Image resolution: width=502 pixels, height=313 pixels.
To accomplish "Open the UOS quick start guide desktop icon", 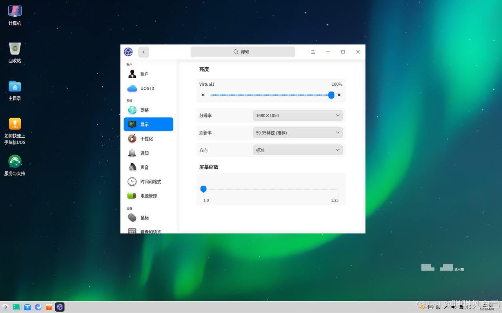I will tap(15, 131).
